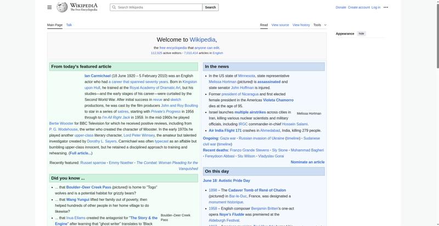439x226 pixels.
Task: Open the Melissa Hortman news link
Action: [222, 82]
